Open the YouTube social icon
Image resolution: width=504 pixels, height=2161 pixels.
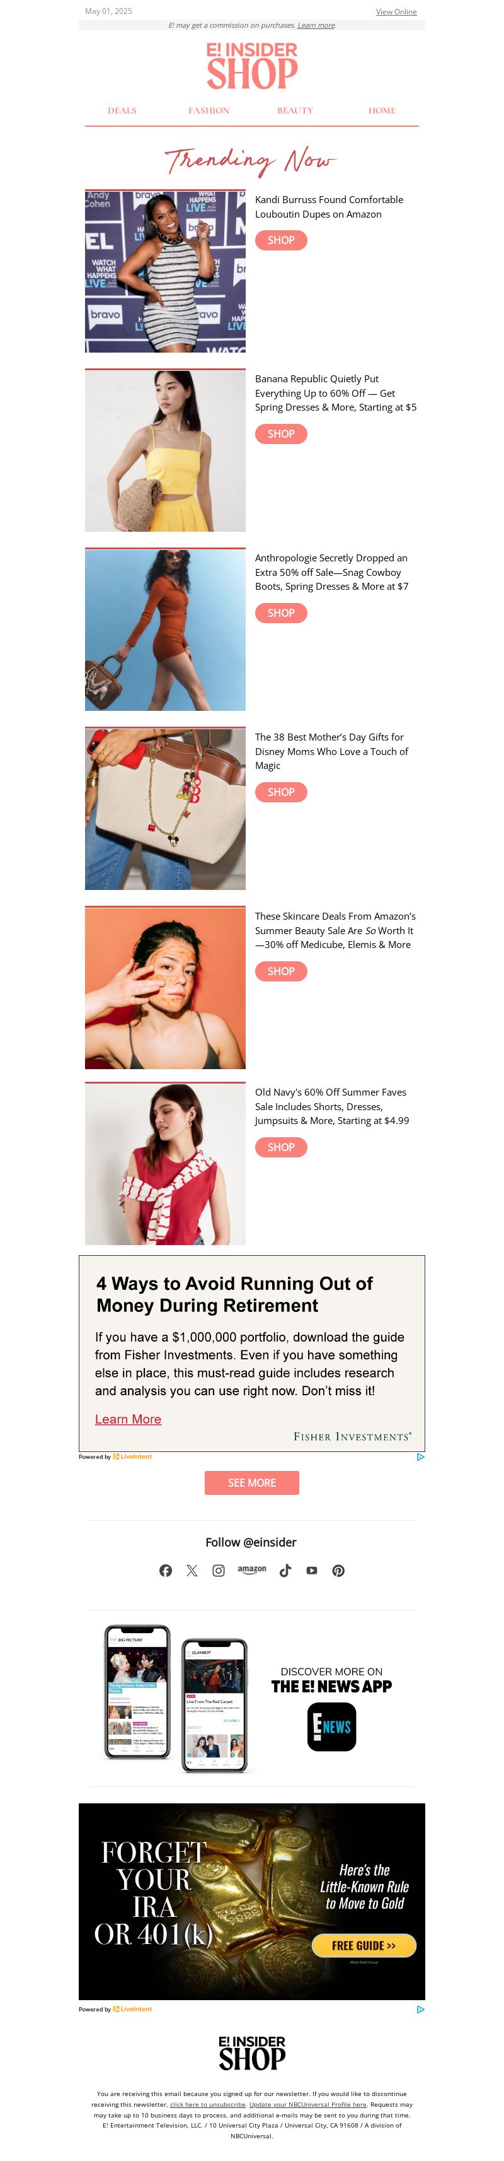point(311,1571)
